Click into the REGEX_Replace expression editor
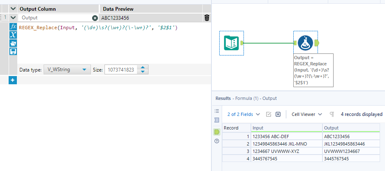 [113, 43]
